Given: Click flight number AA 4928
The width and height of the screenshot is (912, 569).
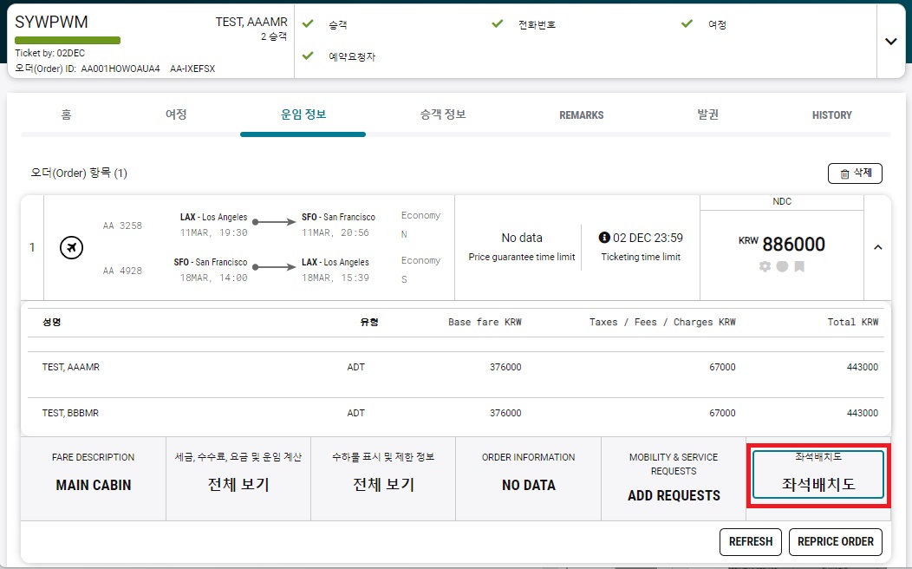Looking at the screenshot, I should point(122,271).
